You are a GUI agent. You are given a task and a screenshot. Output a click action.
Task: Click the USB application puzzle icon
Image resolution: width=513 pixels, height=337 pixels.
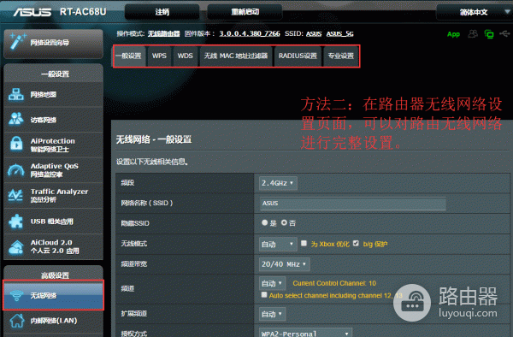pyautogui.click(x=15, y=222)
